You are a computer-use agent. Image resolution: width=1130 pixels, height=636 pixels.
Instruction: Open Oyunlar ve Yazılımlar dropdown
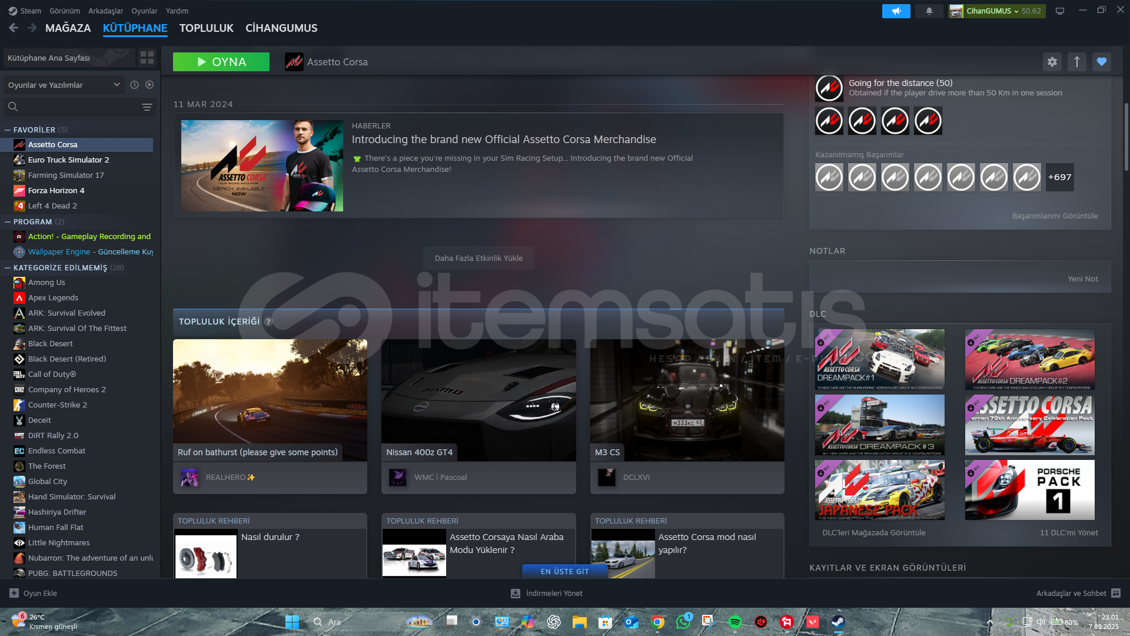[x=64, y=85]
